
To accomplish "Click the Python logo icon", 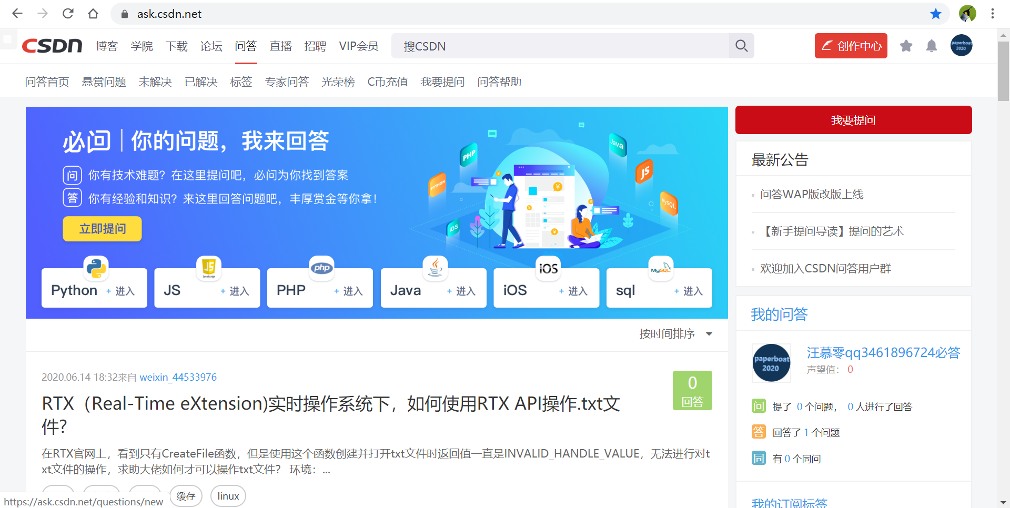I will pyautogui.click(x=96, y=268).
